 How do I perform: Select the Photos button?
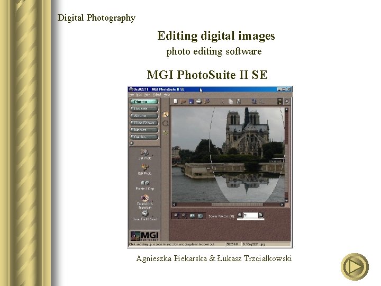pos(144,102)
